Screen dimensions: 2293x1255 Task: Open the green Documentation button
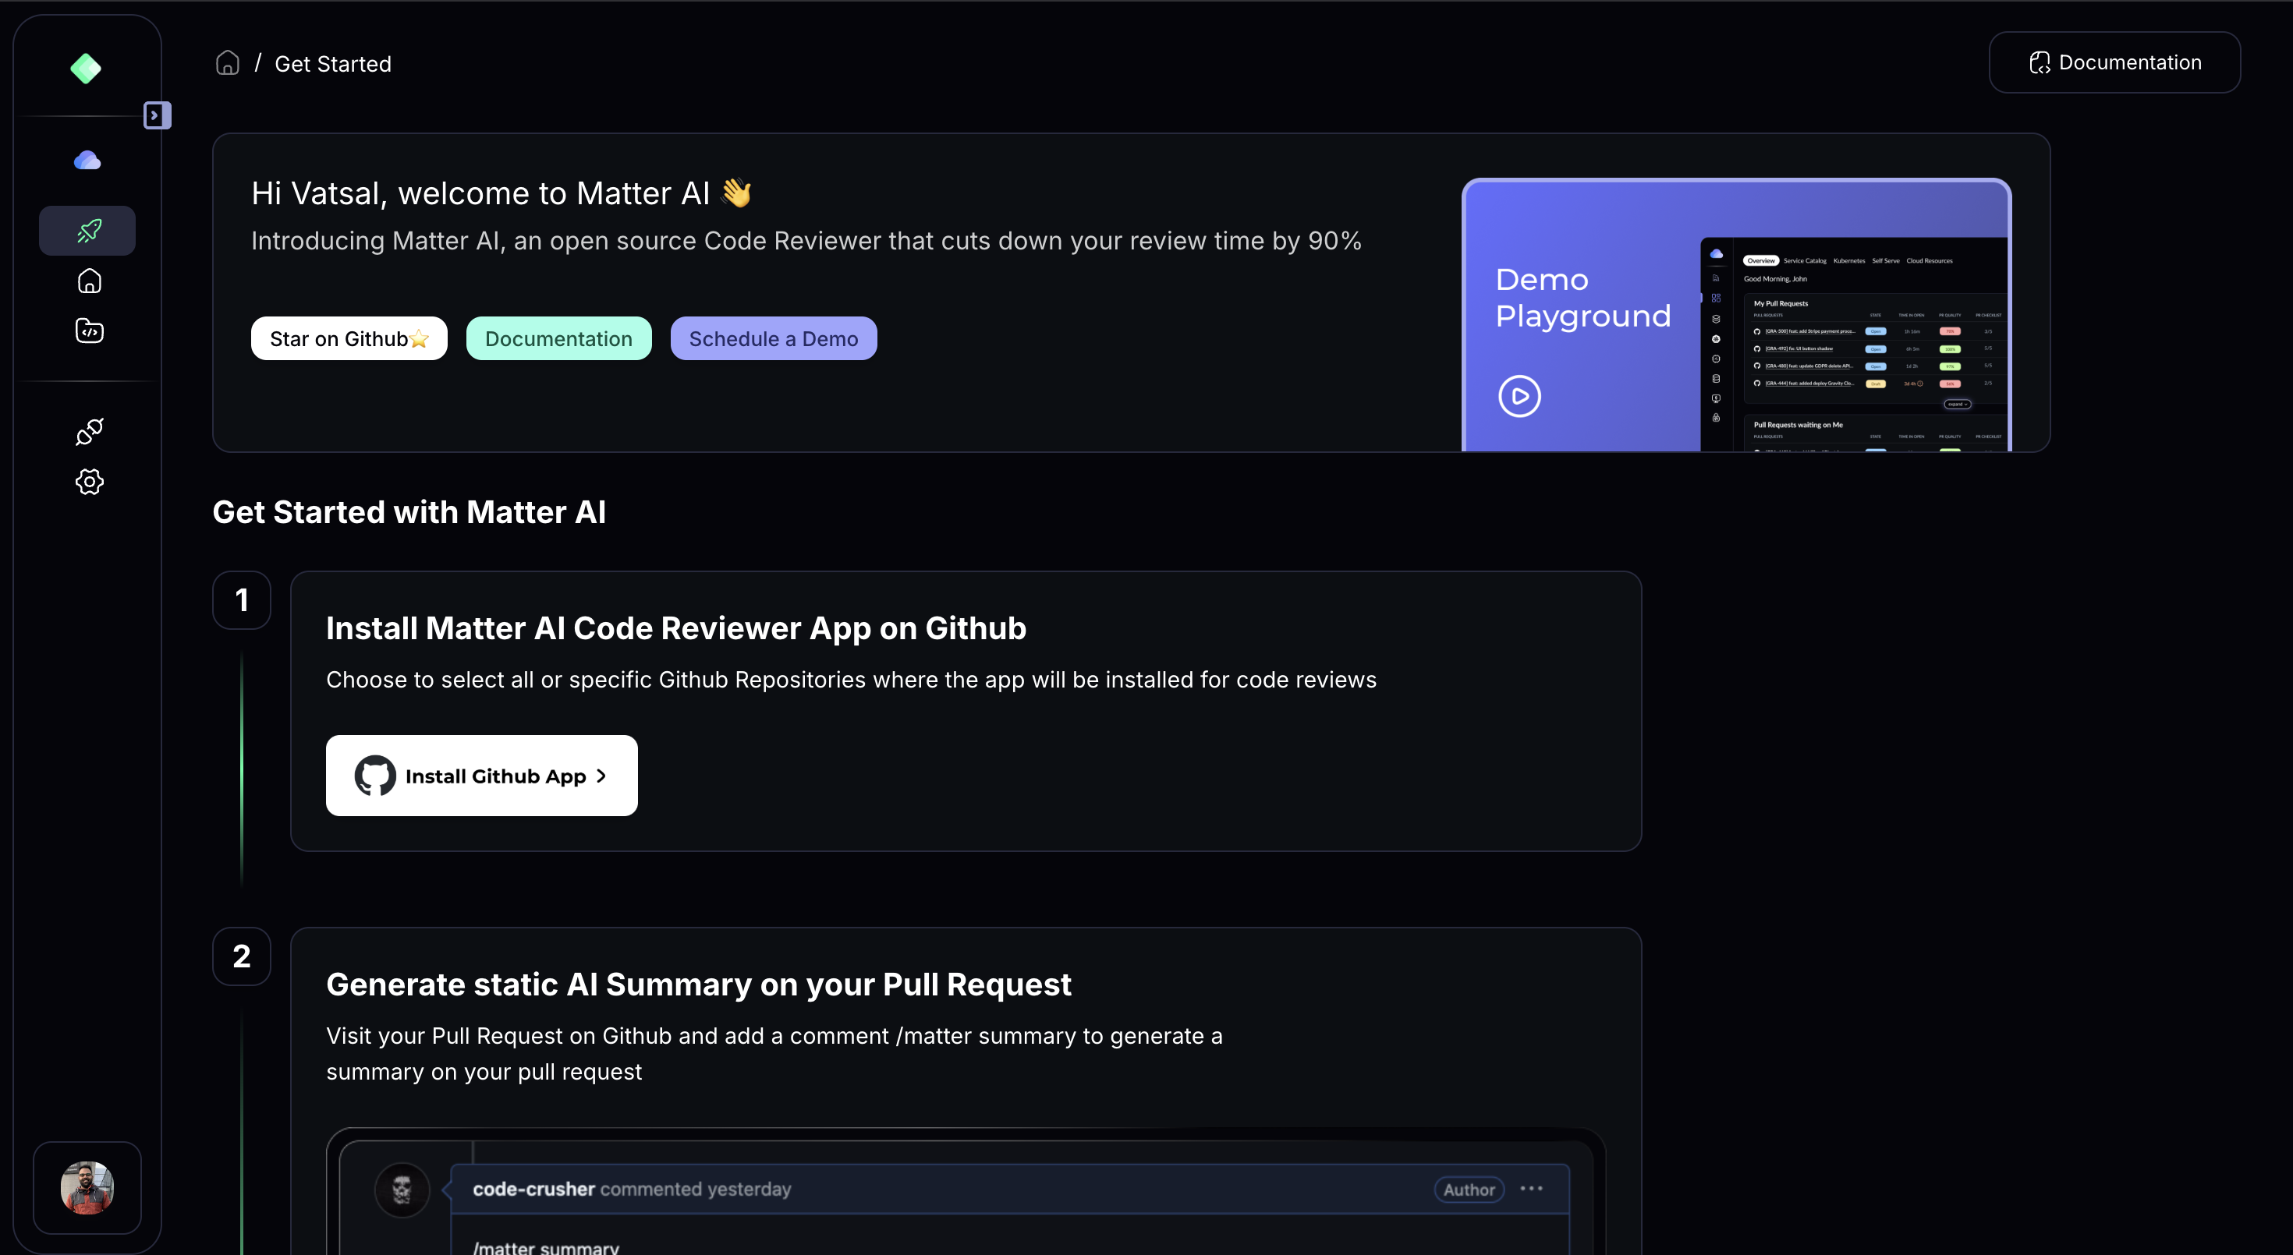click(558, 338)
